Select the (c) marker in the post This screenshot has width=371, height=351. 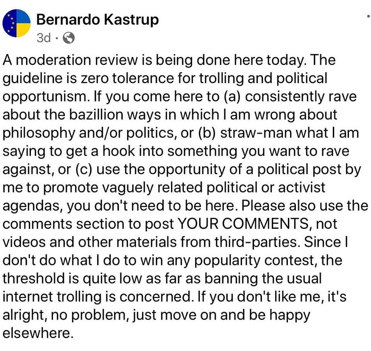[x=84, y=169]
